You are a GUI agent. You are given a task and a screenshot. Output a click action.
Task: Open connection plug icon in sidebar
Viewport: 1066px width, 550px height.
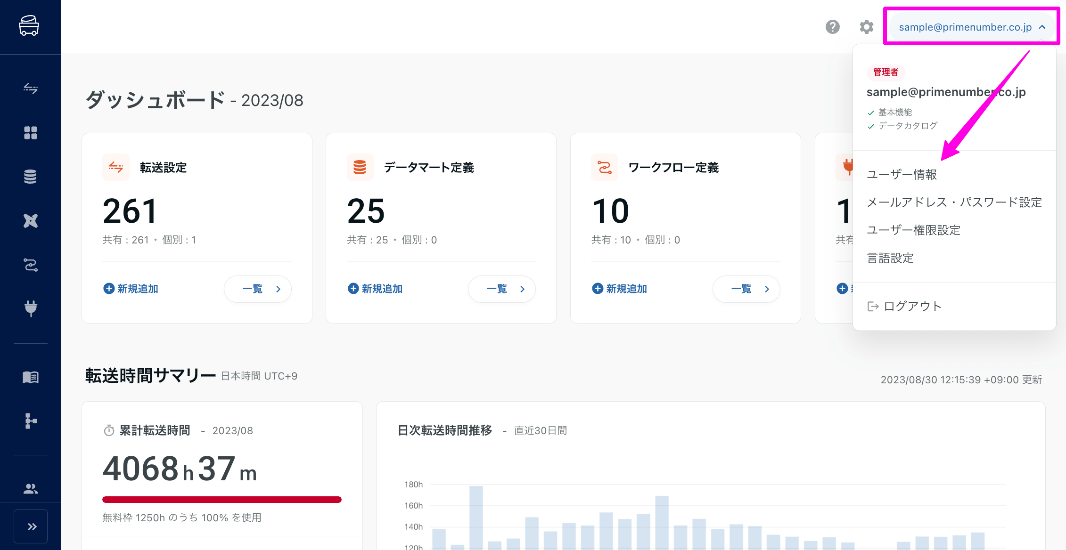[31, 308]
